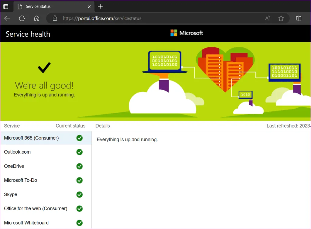View site information lock icon
311x229 pixels.
pos(55,18)
